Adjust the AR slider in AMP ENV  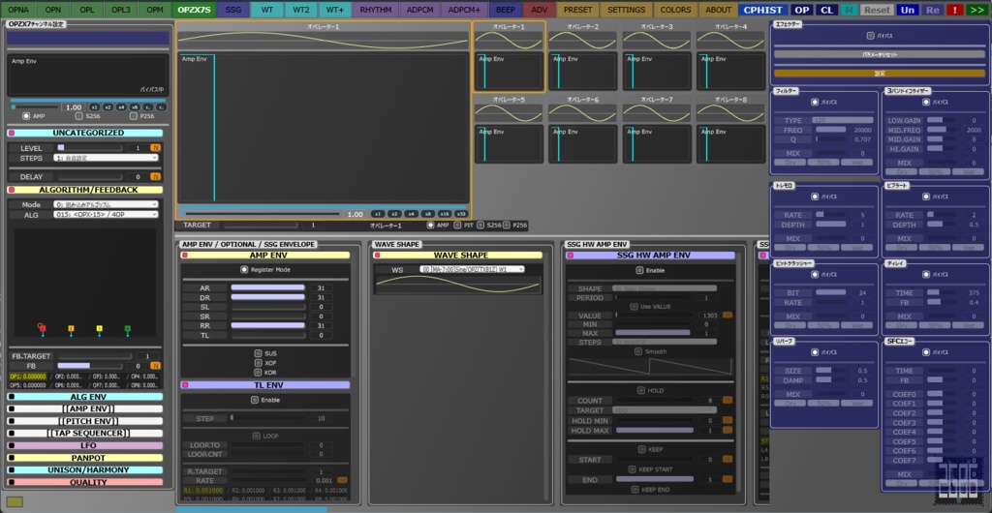(268, 288)
